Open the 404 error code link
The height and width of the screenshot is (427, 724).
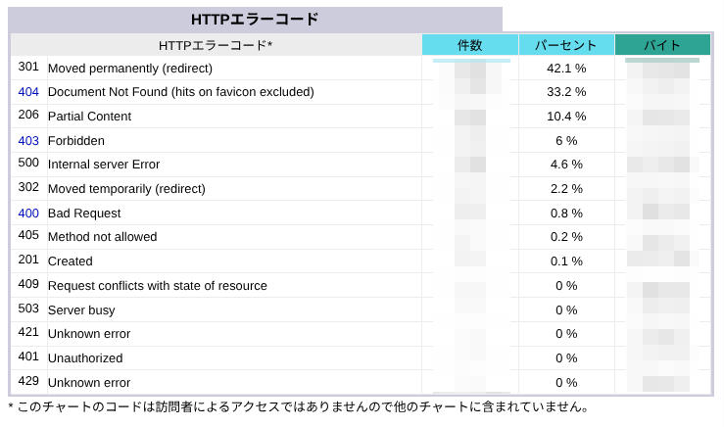point(28,92)
